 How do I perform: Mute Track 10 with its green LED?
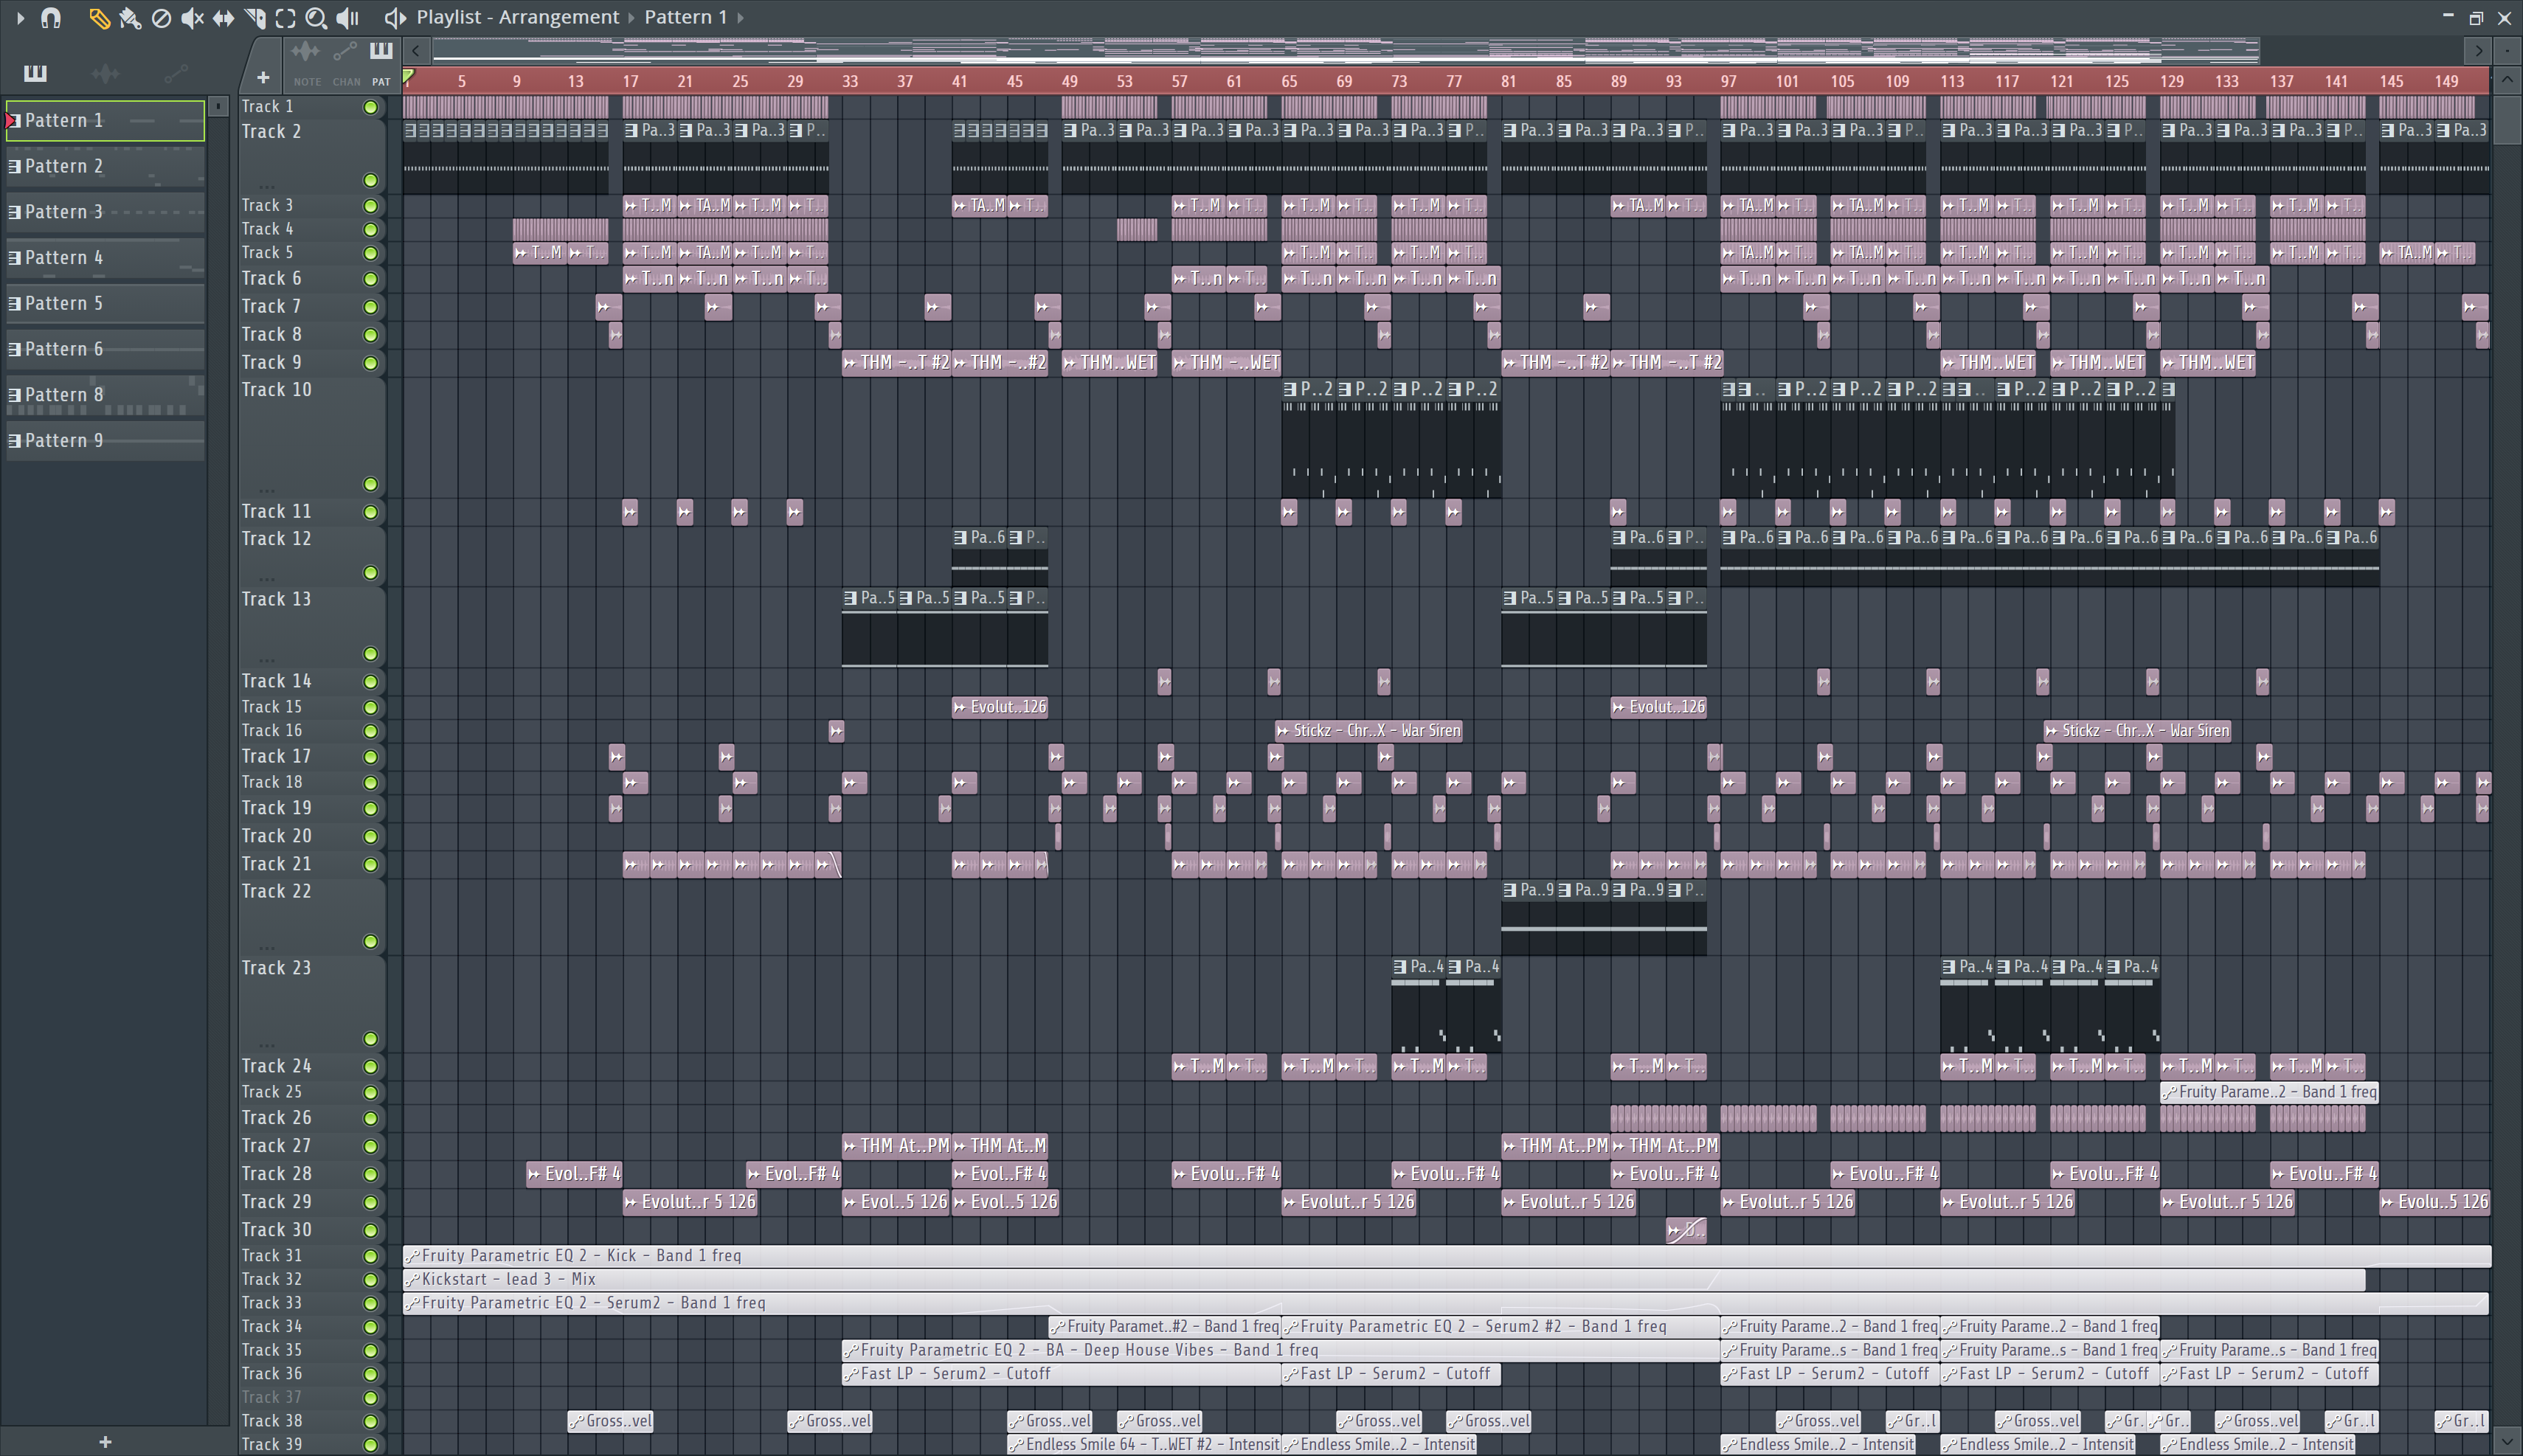coord(370,484)
